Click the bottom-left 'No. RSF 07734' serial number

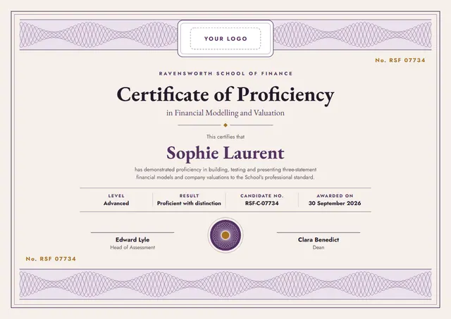[51, 259]
